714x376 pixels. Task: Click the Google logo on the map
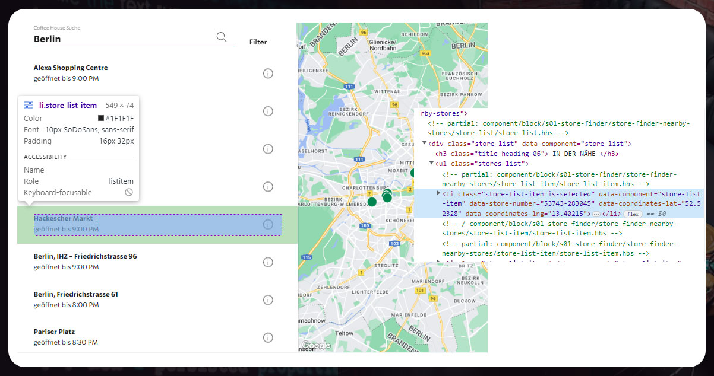pyautogui.click(x=316, y=345)
